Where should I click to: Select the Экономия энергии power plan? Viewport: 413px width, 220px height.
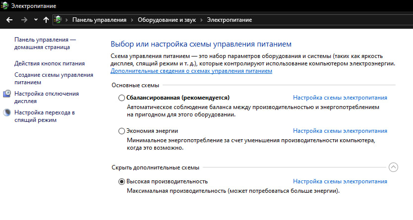coord(122,131)
